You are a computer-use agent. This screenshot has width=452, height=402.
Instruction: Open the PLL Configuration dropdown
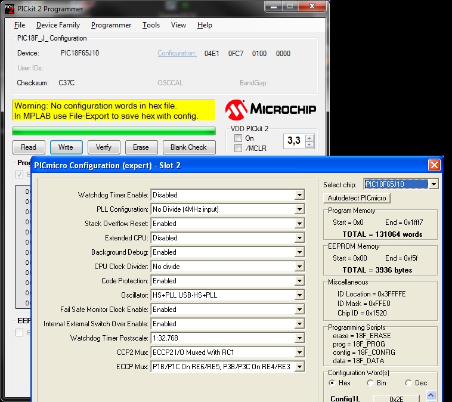click(299, 209)
